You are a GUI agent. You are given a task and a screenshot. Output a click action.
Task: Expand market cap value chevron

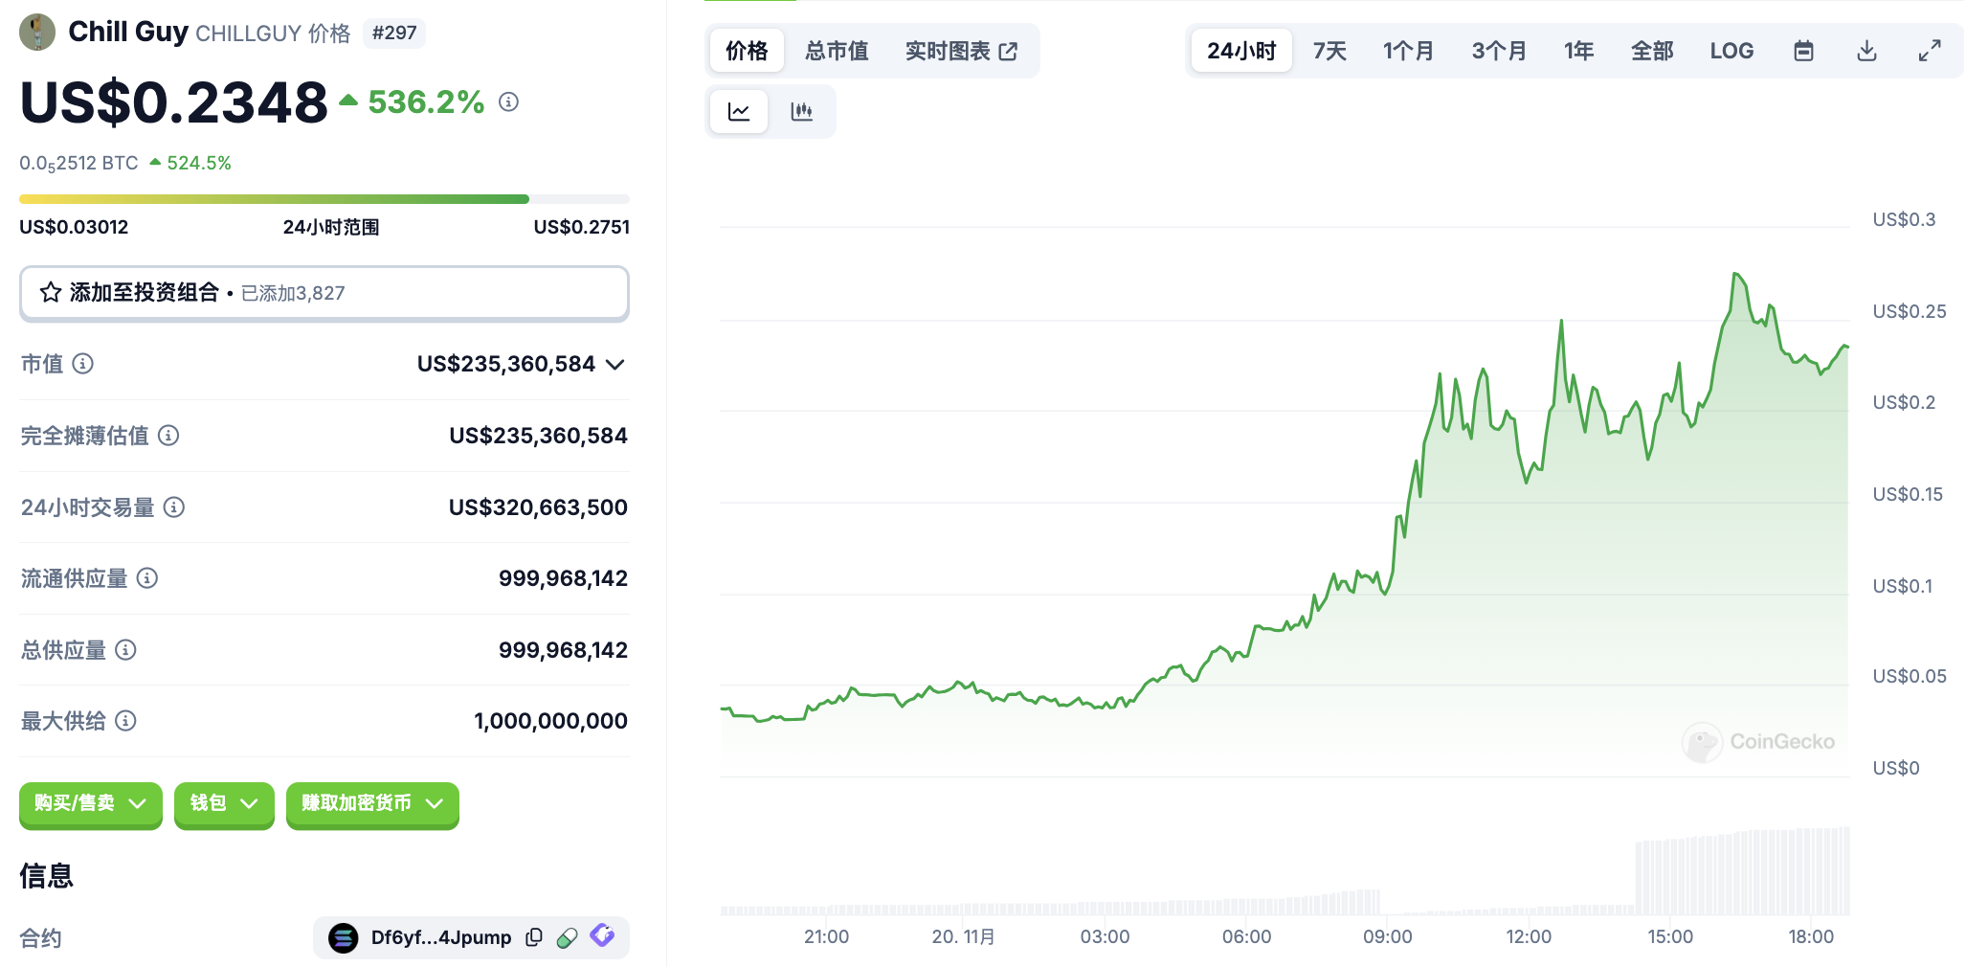pyautogui.click(x=615, y=365)
